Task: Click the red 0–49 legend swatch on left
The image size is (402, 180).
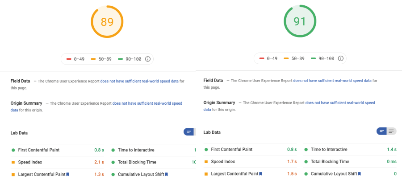Action: click(69, 59)
